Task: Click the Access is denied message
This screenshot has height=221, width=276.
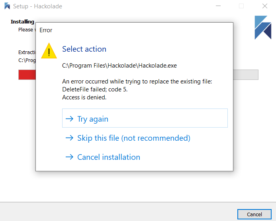Action: click(84, 97)
